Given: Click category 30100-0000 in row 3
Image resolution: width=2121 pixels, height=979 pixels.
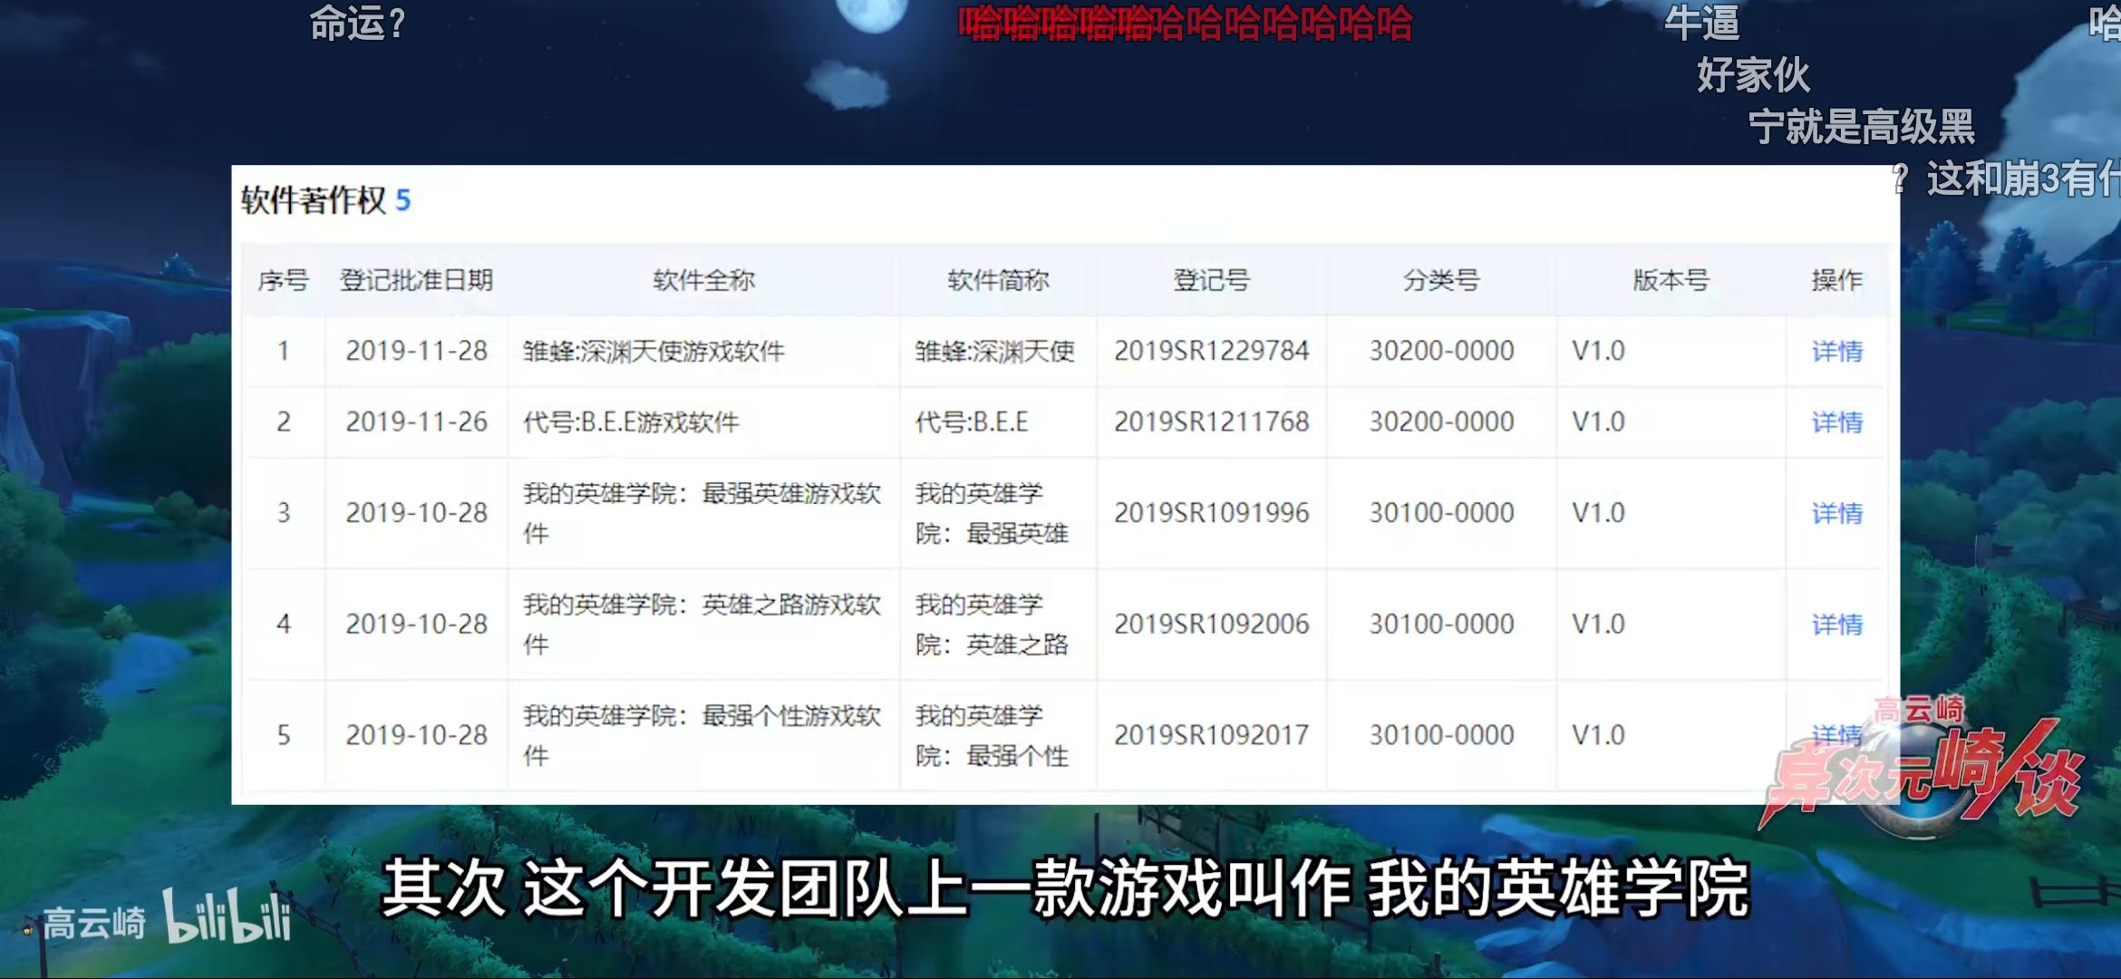Looking at the screenshot, I should click(x=1441, y=513).
